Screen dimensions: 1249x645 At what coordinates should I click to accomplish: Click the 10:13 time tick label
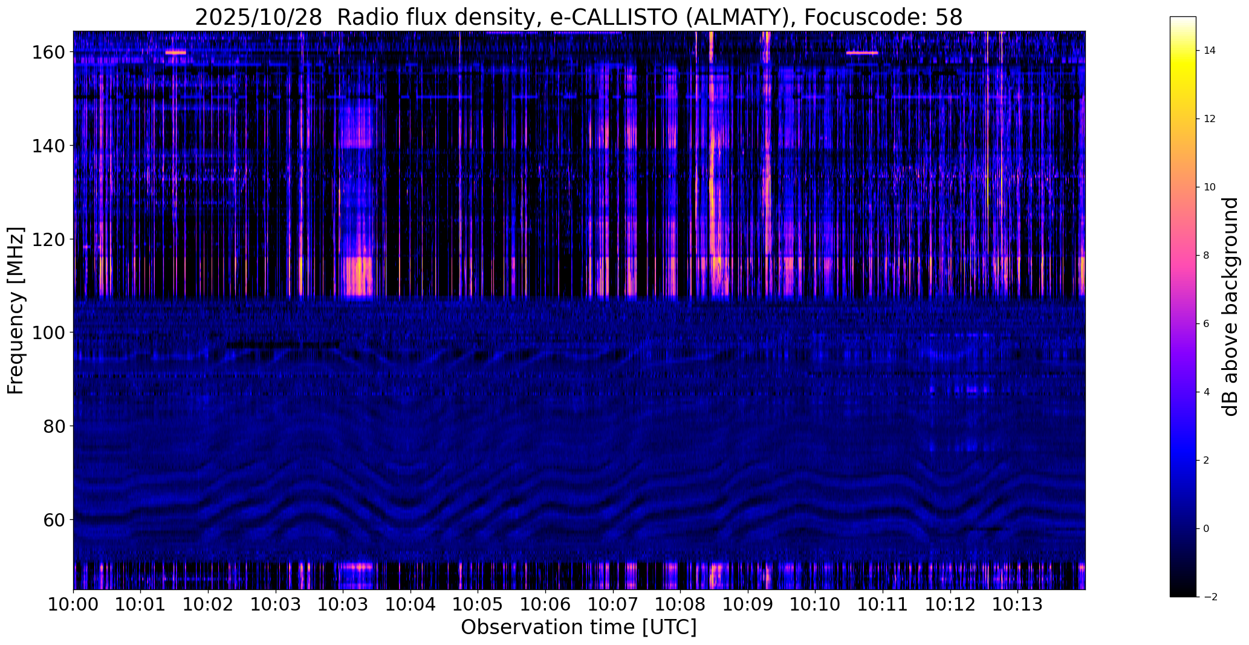1018,604
